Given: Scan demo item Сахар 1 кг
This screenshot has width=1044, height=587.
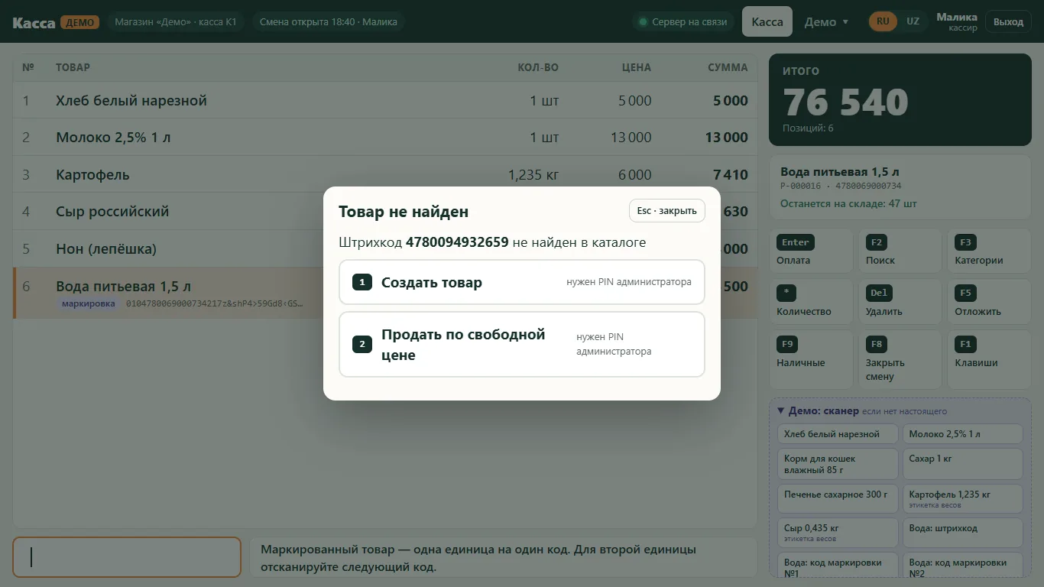Looking at the screenshot, I should pos(962,464).
